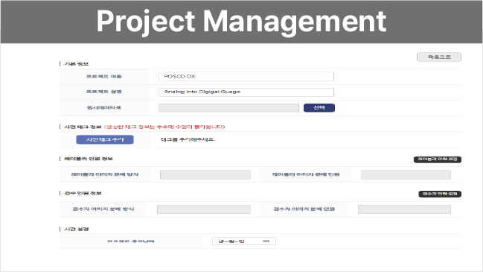Click the disabled 임시데이터셋 dataset field
The height and width of the screenshot is (272, 483).
point(228,108)
